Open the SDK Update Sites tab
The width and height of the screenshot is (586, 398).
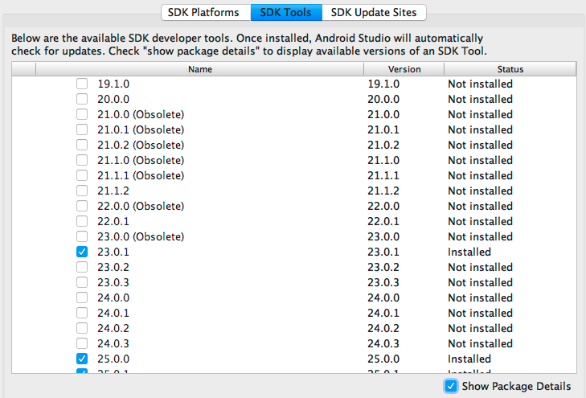374,12
